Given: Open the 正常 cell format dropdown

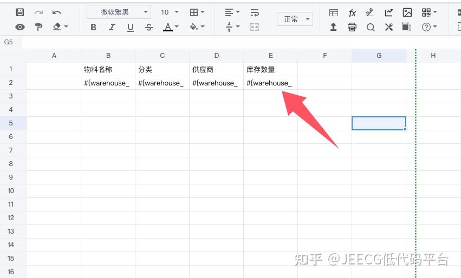Looking at the screenshot, I should [x=295, y=19].
